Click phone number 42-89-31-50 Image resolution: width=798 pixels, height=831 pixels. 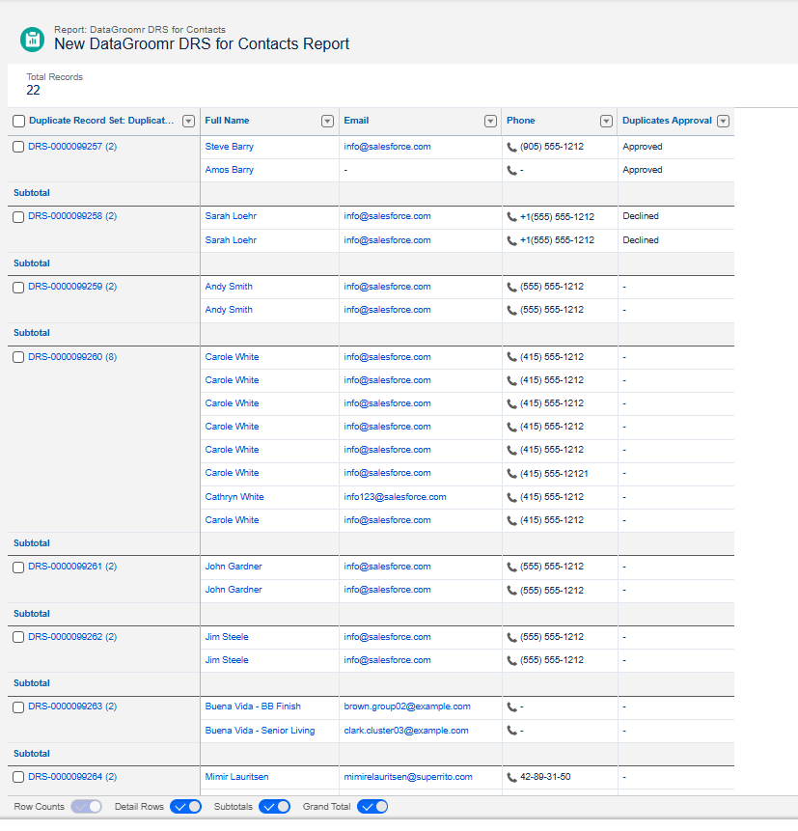click(545, 776)
